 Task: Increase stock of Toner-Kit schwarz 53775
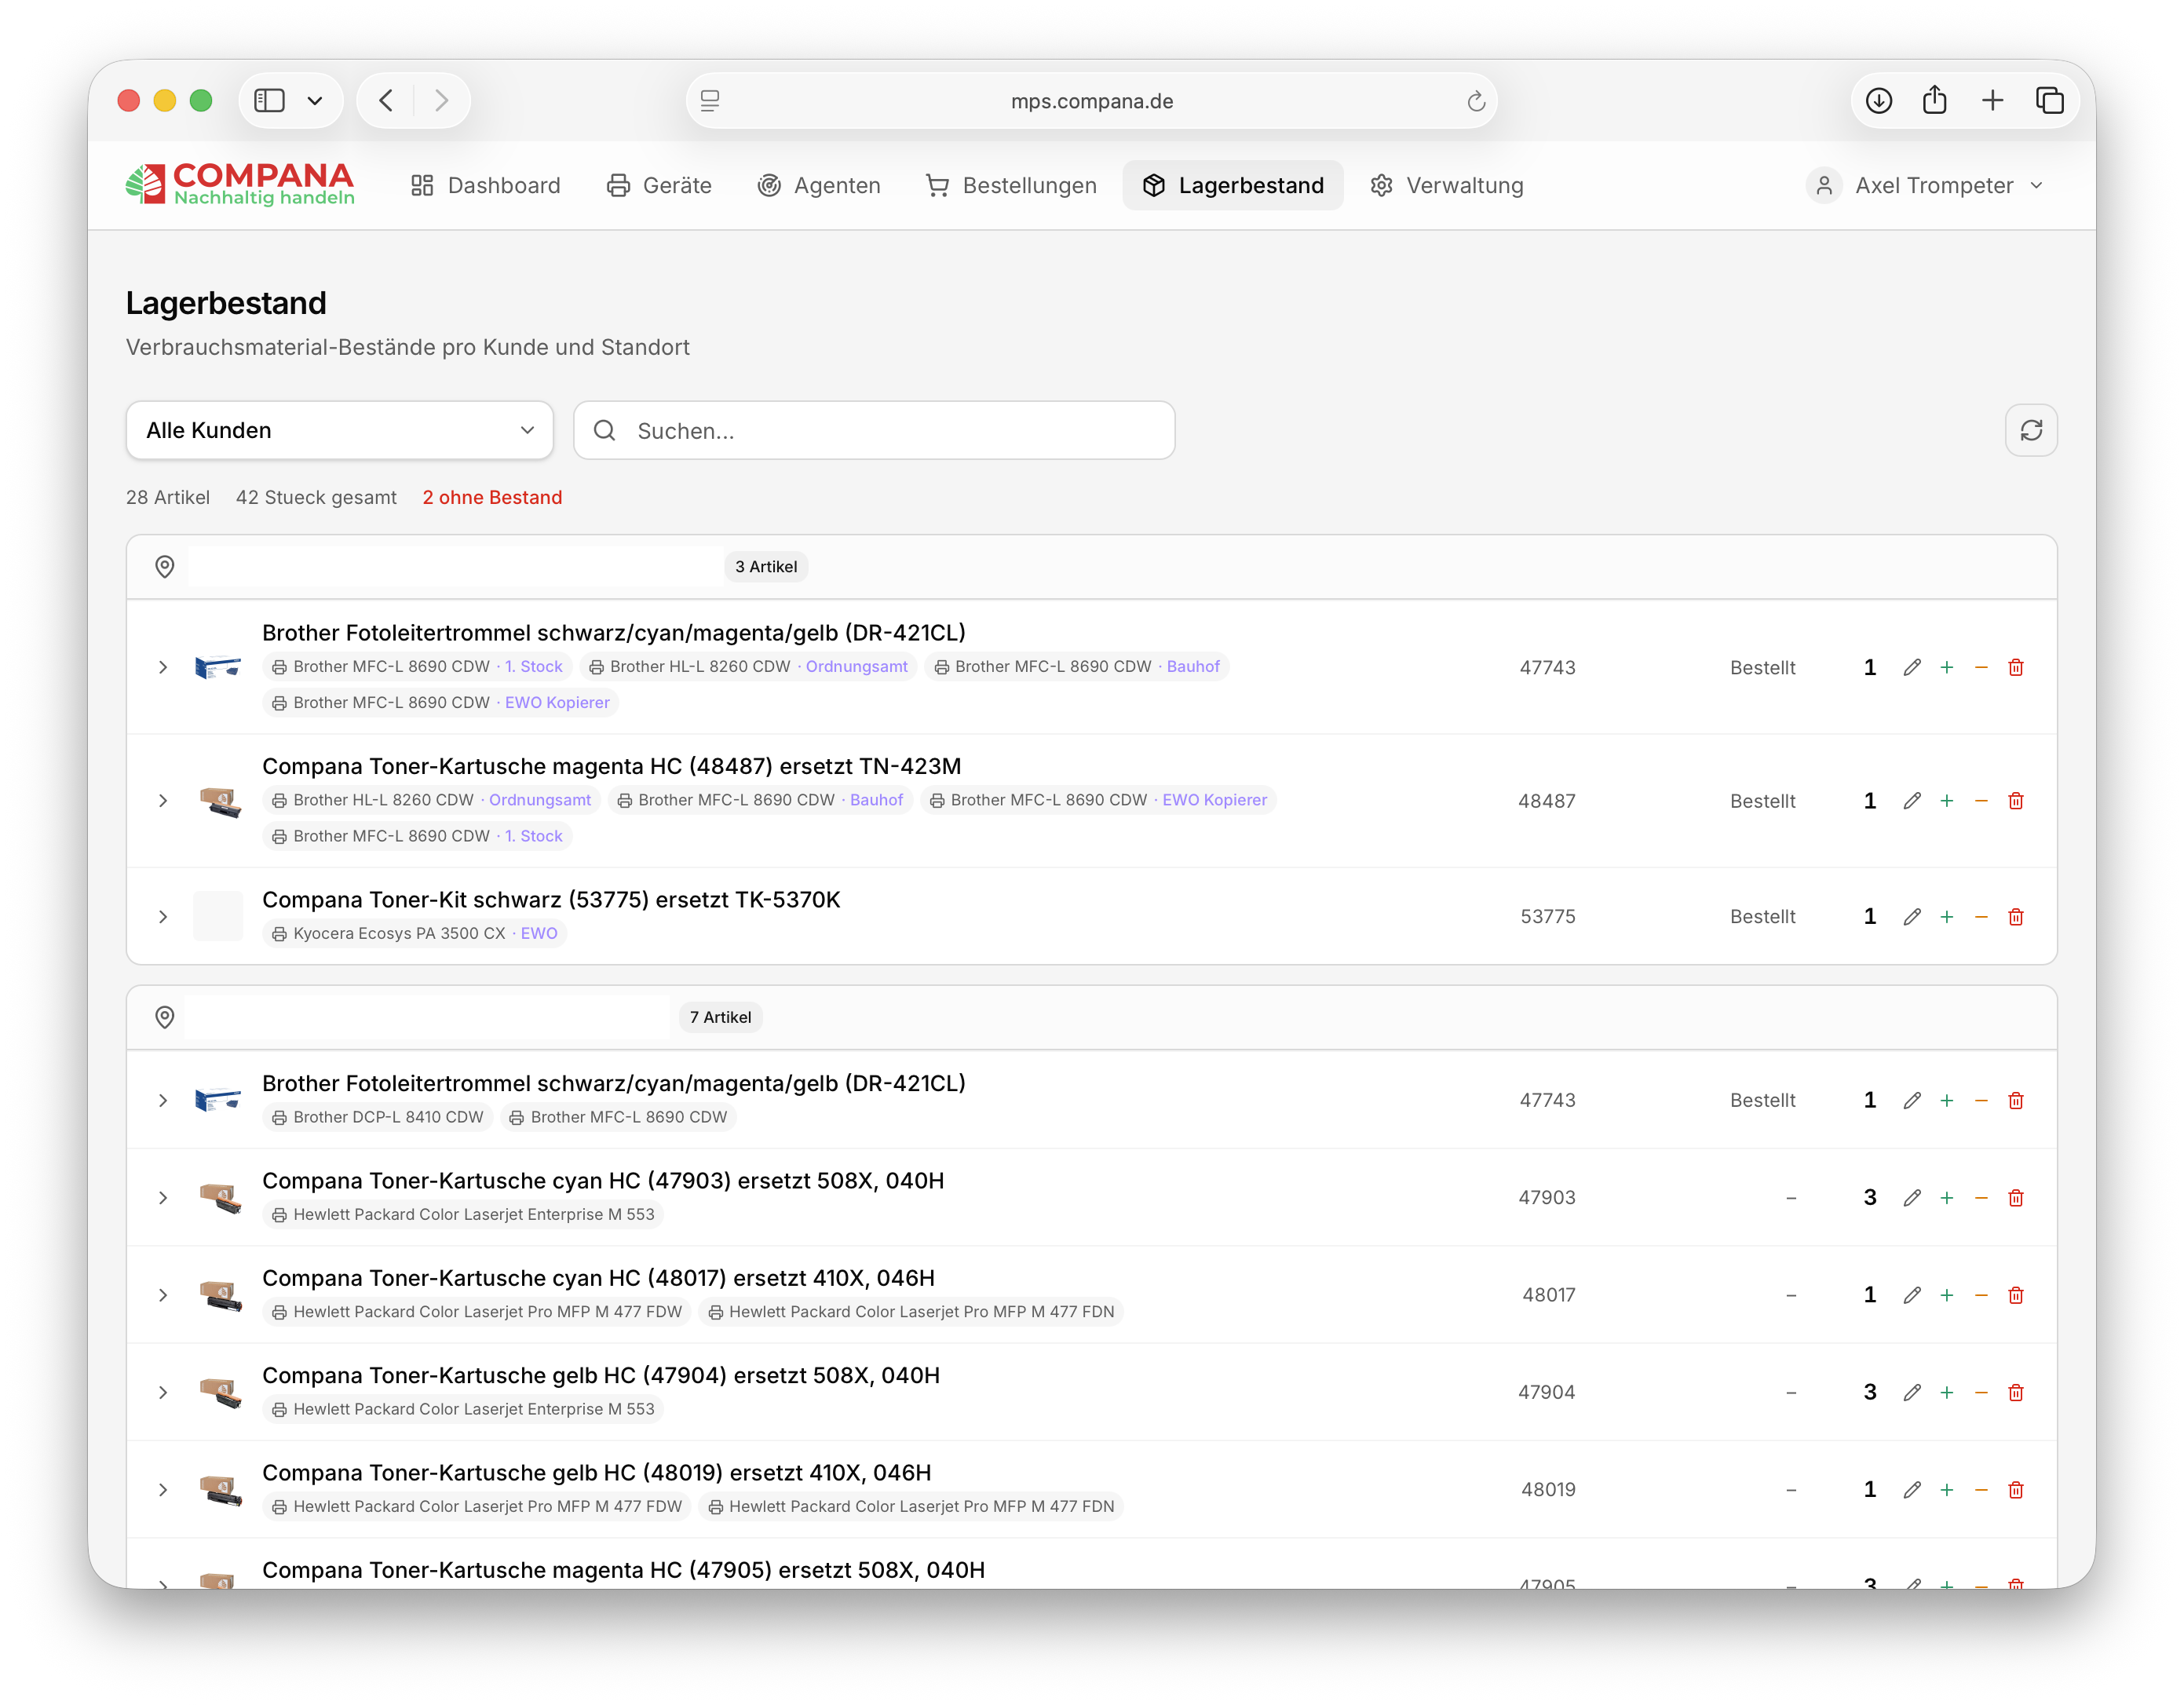pyautogui.click(x=1946, y=917)
